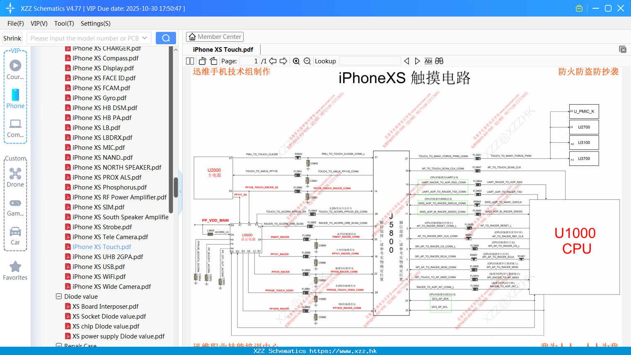631x355 pixels.
Task: Open the Car category
Action: [15, 236]
